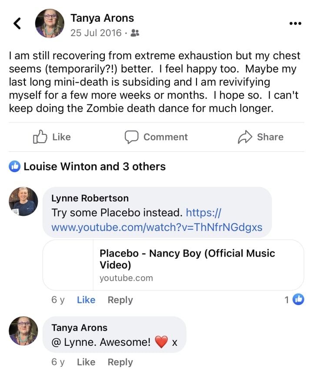Viewport: 313px width, 378px height.
Task: Open Lynne Robertson's profile picture
Action: pyautogui.click(x=23, y=202)
